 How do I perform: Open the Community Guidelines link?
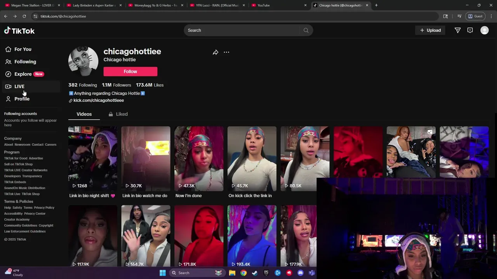point(20,226)
